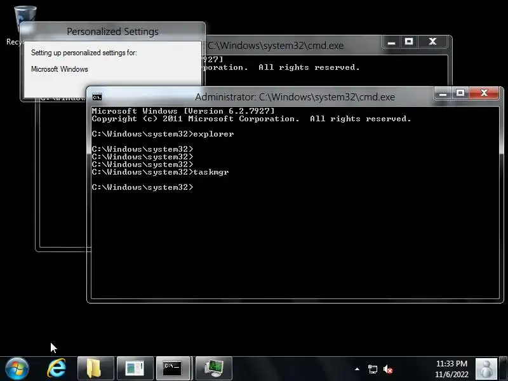Maximize the Administrator cmd.exe window
This screenshot has height=381, width=508.
(x=460, y=93)
